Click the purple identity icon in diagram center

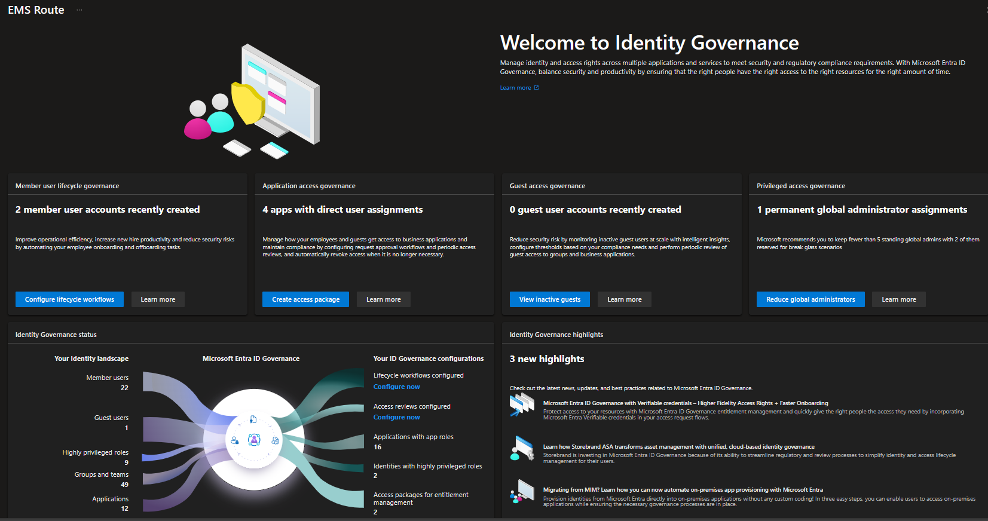tap(254, 440)
